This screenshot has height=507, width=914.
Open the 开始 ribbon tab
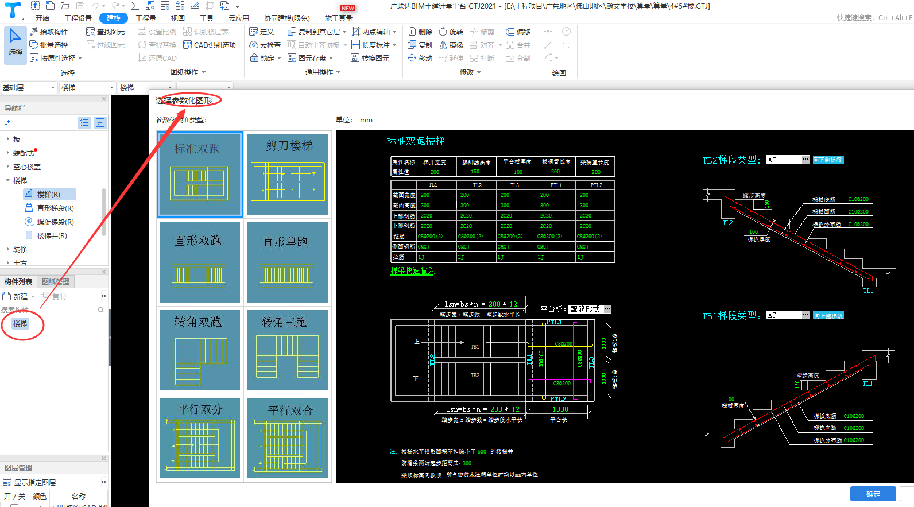pyautogui.click(x=42, y=18)
